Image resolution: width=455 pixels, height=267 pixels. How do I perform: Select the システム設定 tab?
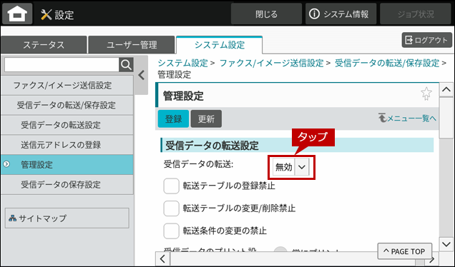coord(220,45)
